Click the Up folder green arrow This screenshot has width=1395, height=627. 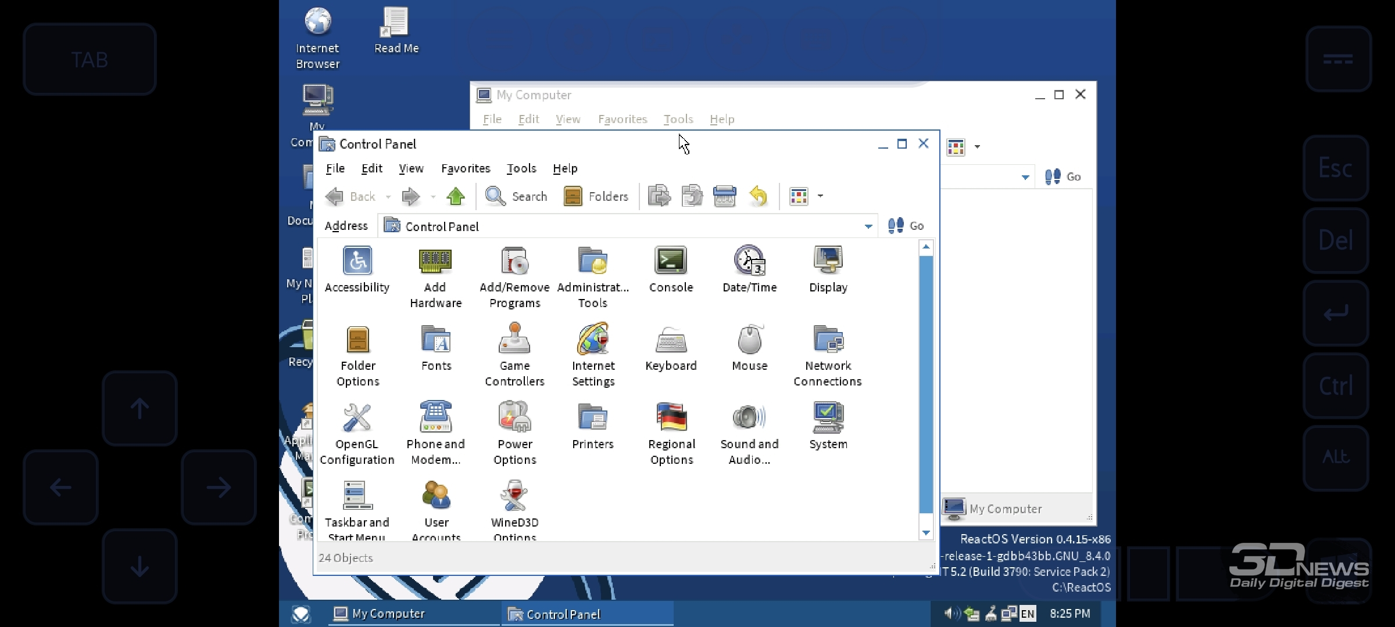coord(456,196)
